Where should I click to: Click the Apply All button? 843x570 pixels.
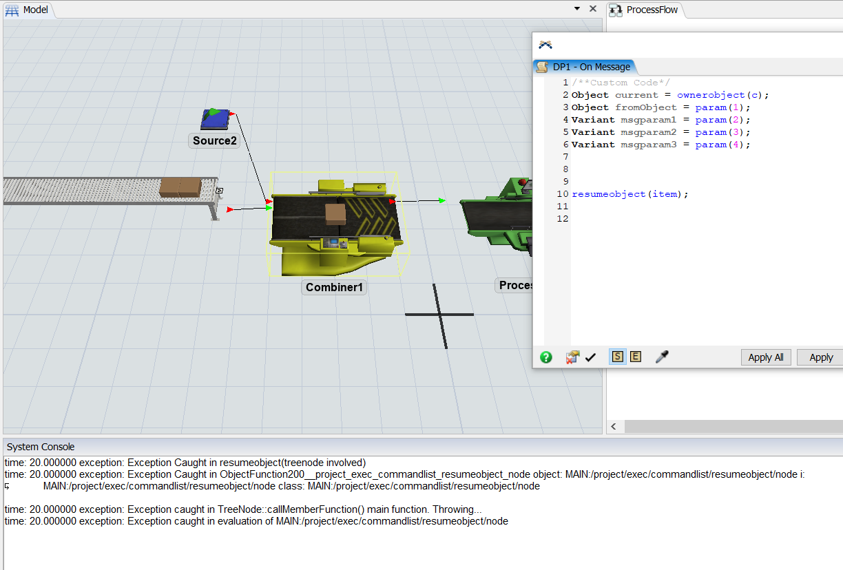click(x=765, y=357)
